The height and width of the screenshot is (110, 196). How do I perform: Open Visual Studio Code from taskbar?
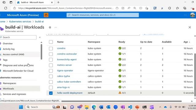pos(130,107)
